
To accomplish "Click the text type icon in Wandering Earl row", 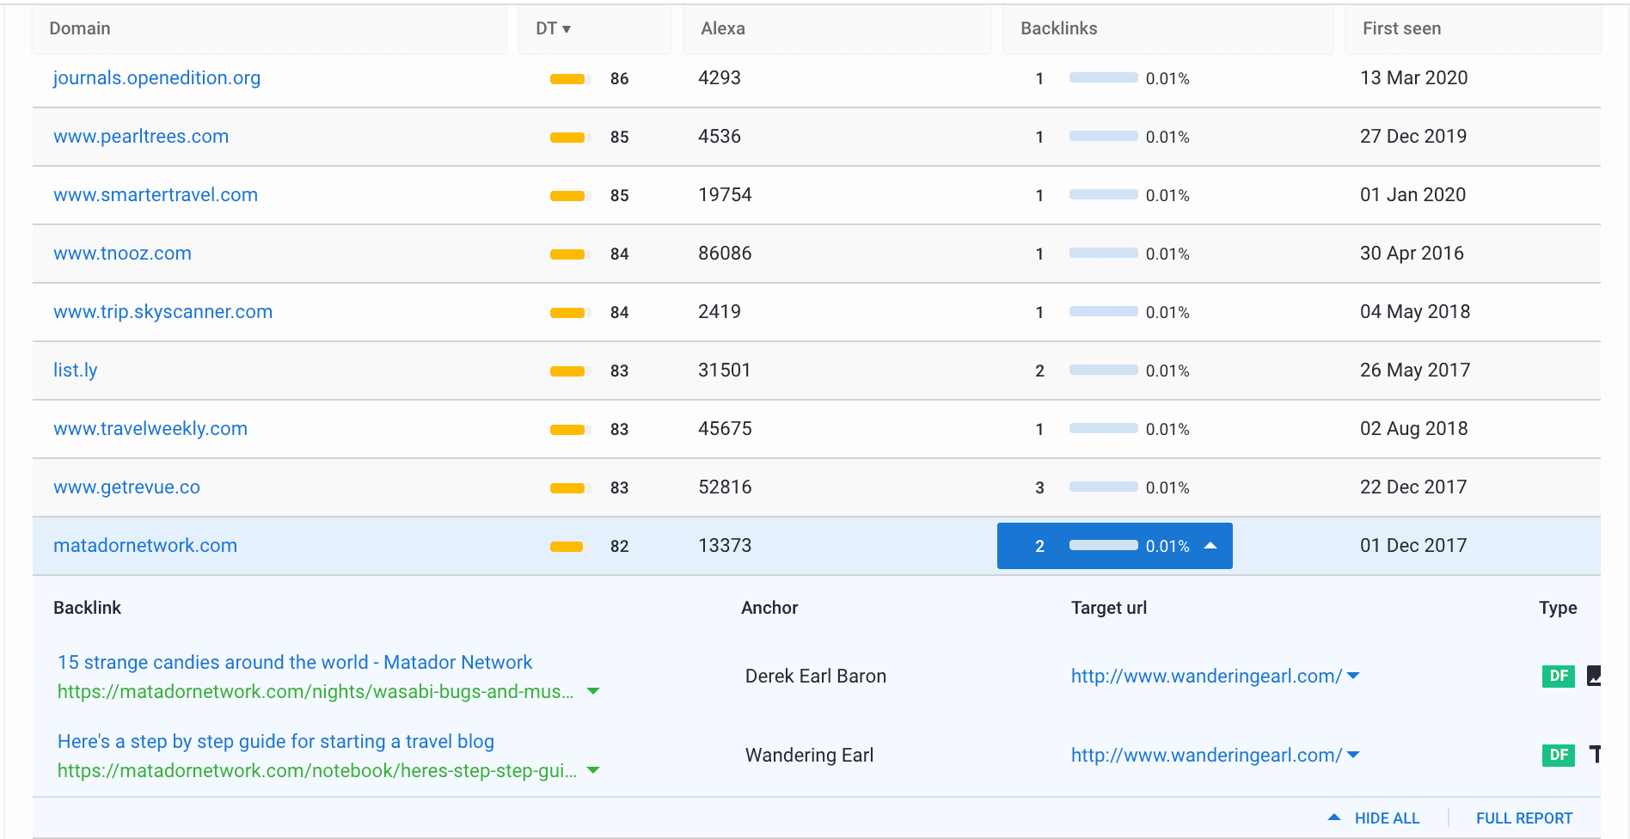I will pos(1595,755).
